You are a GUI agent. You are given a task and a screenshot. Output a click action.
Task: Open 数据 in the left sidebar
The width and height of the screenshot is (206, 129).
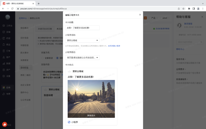point(8,64)
